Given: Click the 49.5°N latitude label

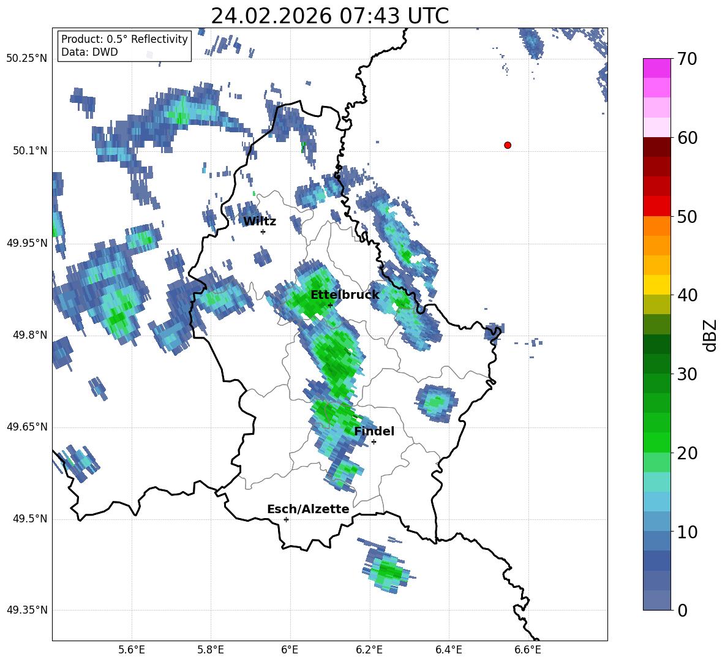Looking at the screenshot, I should pyautogui.click(x=30, y=519).
